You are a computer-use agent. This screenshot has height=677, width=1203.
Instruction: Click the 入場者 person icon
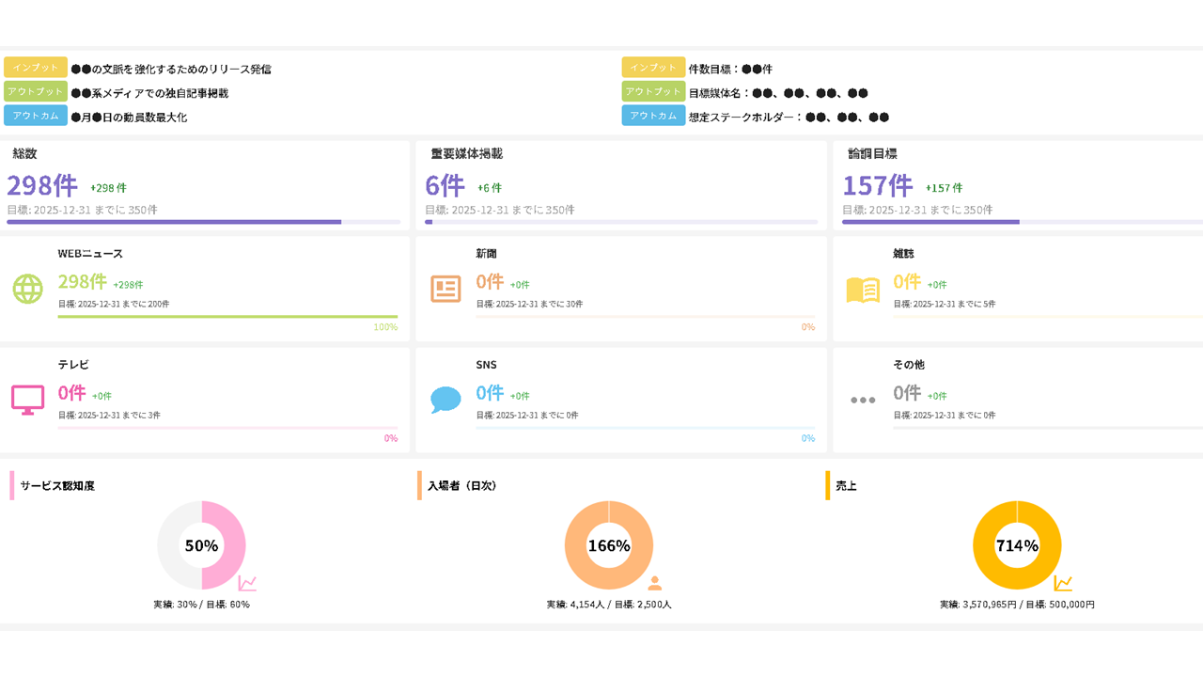tap(655, 583)
